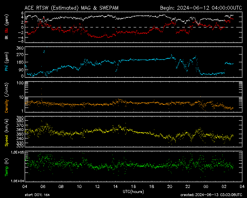Click the 'created: 2024-06-13 03:02:06UTC' timestamp
The image size is (247, 198).
pos(211,195)
